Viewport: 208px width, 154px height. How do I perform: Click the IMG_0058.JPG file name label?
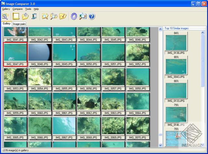(137, 89)
